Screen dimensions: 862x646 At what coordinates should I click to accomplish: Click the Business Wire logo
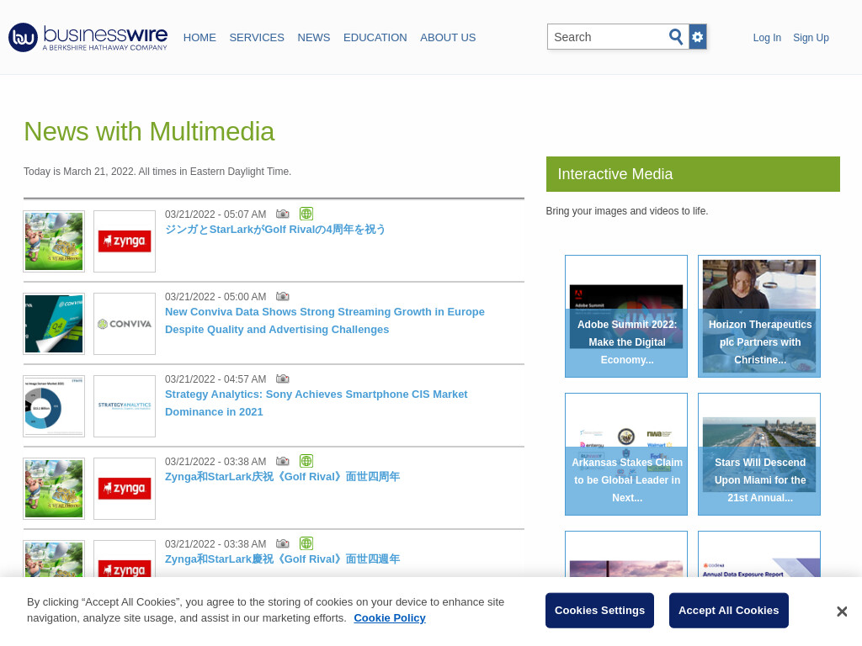[x=88, y=37]
